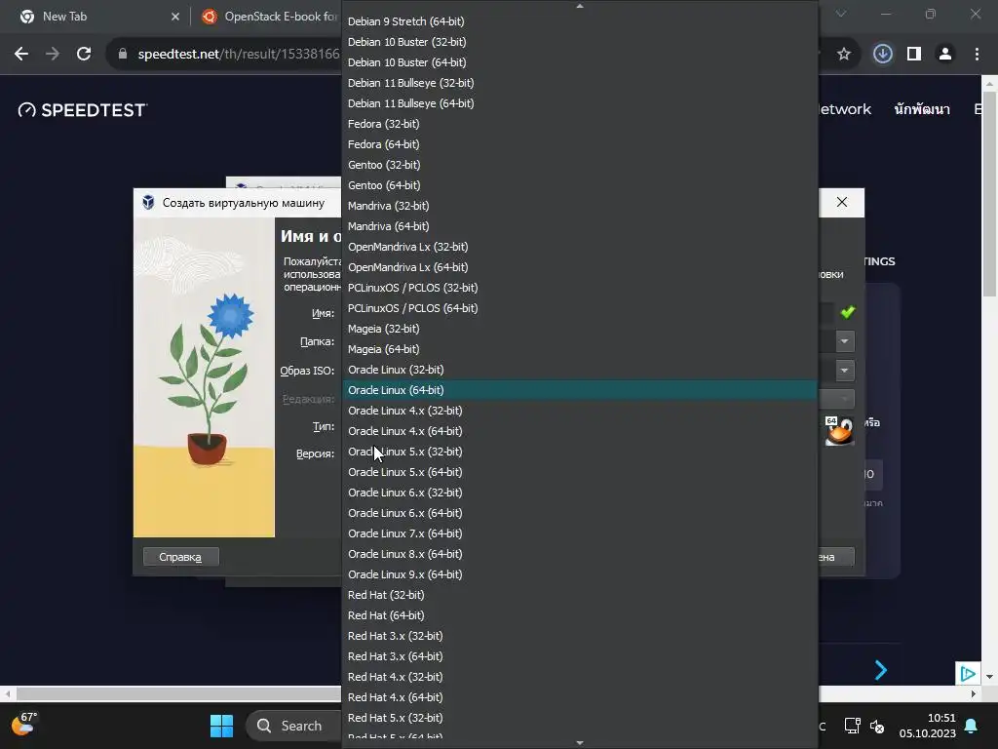
Task: Open Chrome three-dot menu
Action: [977, 55]
